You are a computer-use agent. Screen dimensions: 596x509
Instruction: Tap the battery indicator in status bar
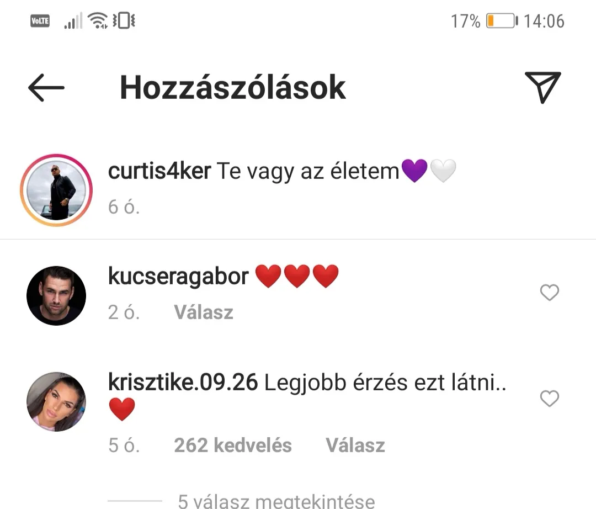pos(502,20)
